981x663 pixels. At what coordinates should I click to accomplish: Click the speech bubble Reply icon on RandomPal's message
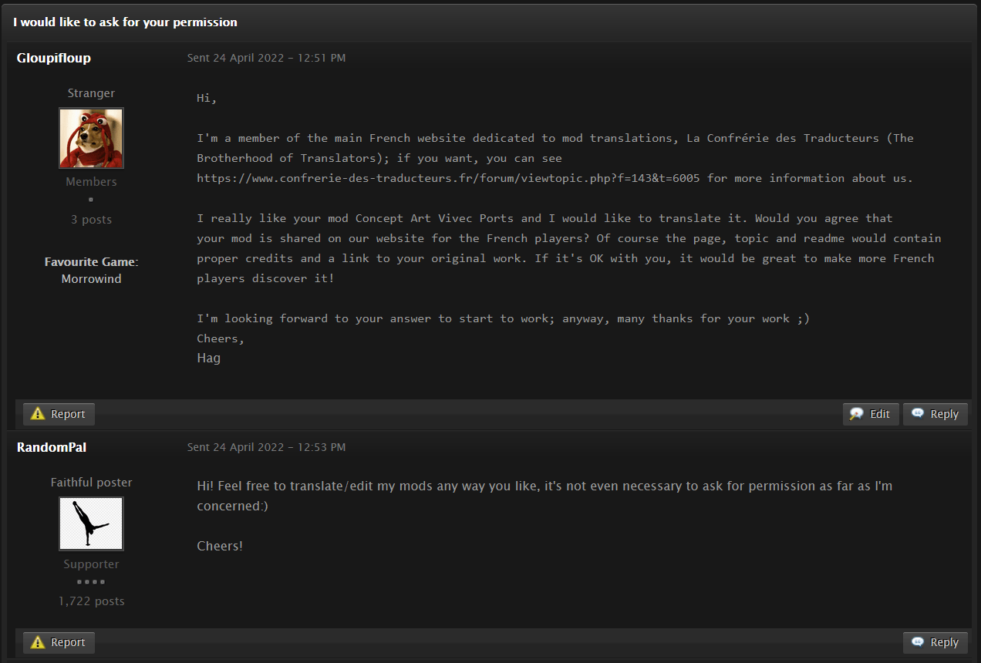pos(918,642)
